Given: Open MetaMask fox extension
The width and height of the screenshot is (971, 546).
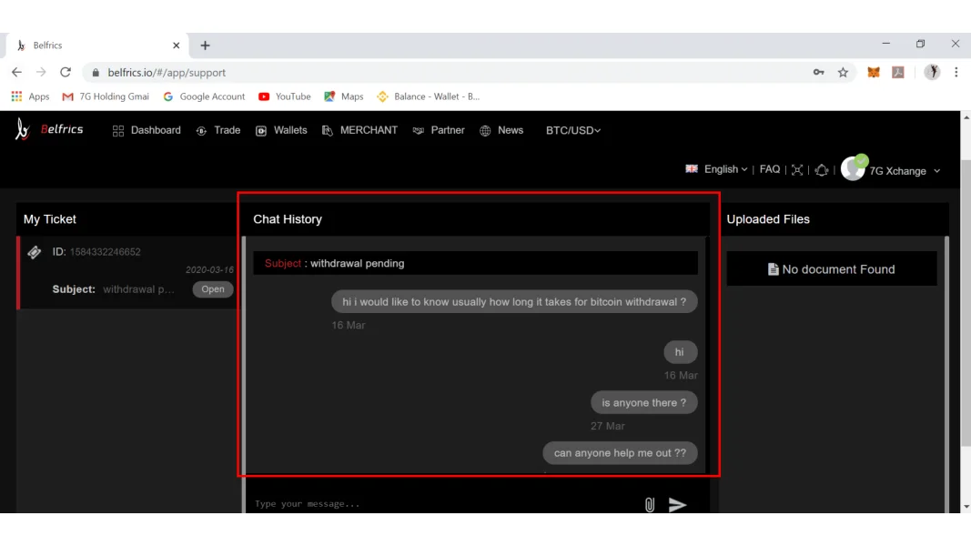Looking at the screenshot, I should [x=873, y=72].
